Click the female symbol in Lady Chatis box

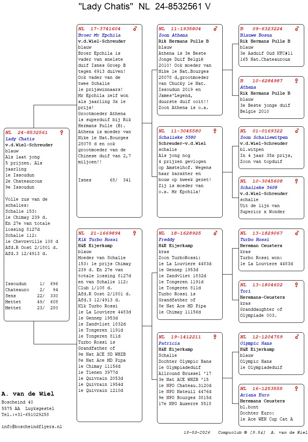pos(62,133)
